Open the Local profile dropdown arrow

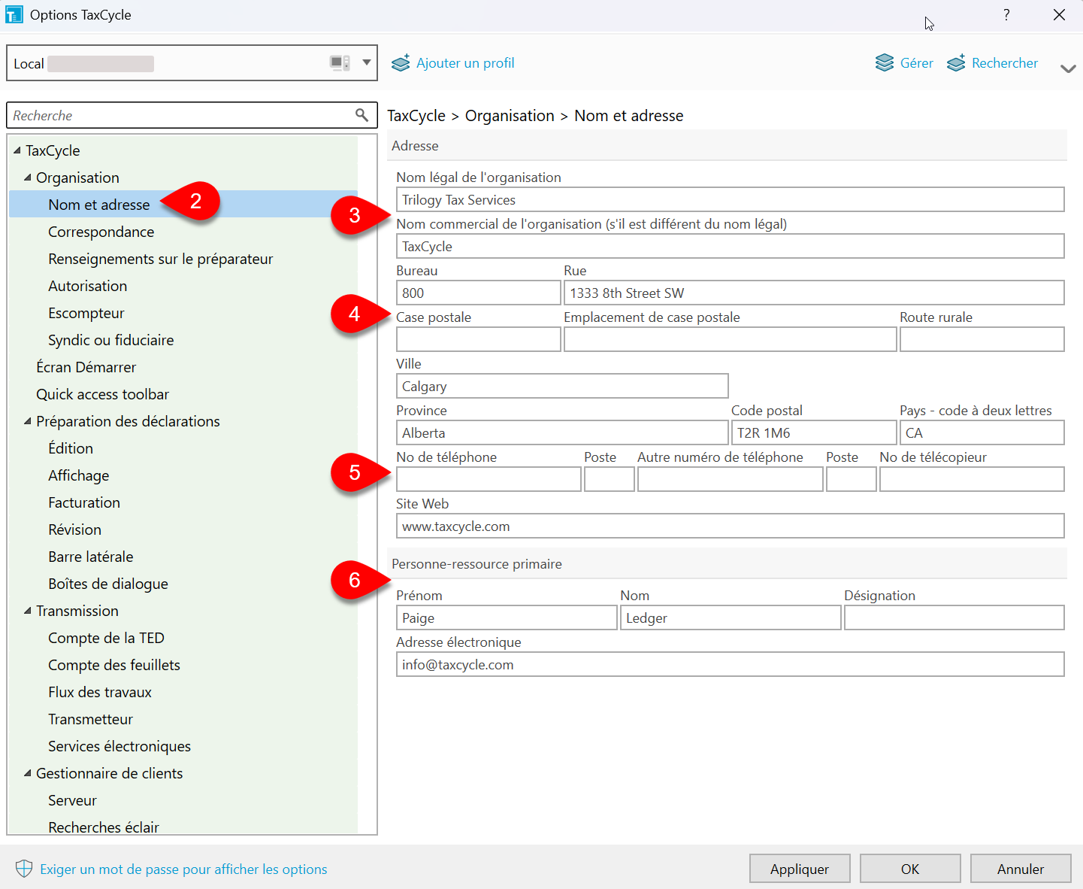click(367, 62)
